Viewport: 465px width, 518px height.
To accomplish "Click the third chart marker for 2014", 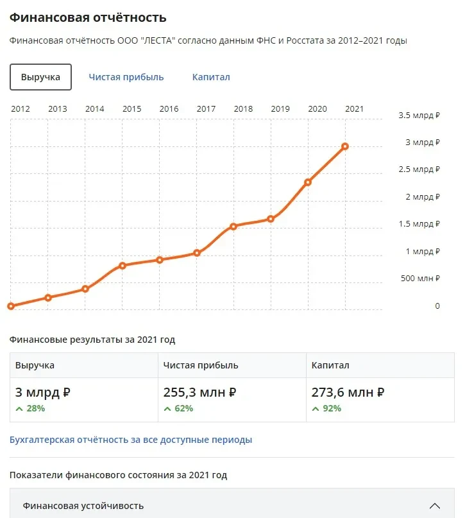I will [85, 289].
